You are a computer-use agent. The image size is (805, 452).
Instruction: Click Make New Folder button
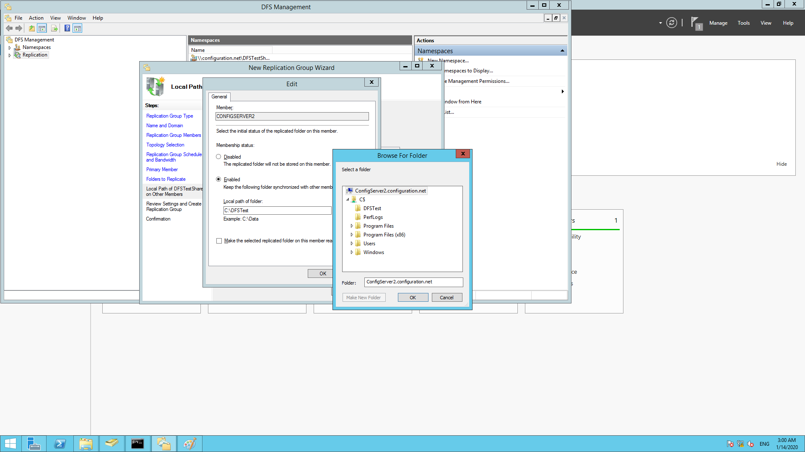364,297
